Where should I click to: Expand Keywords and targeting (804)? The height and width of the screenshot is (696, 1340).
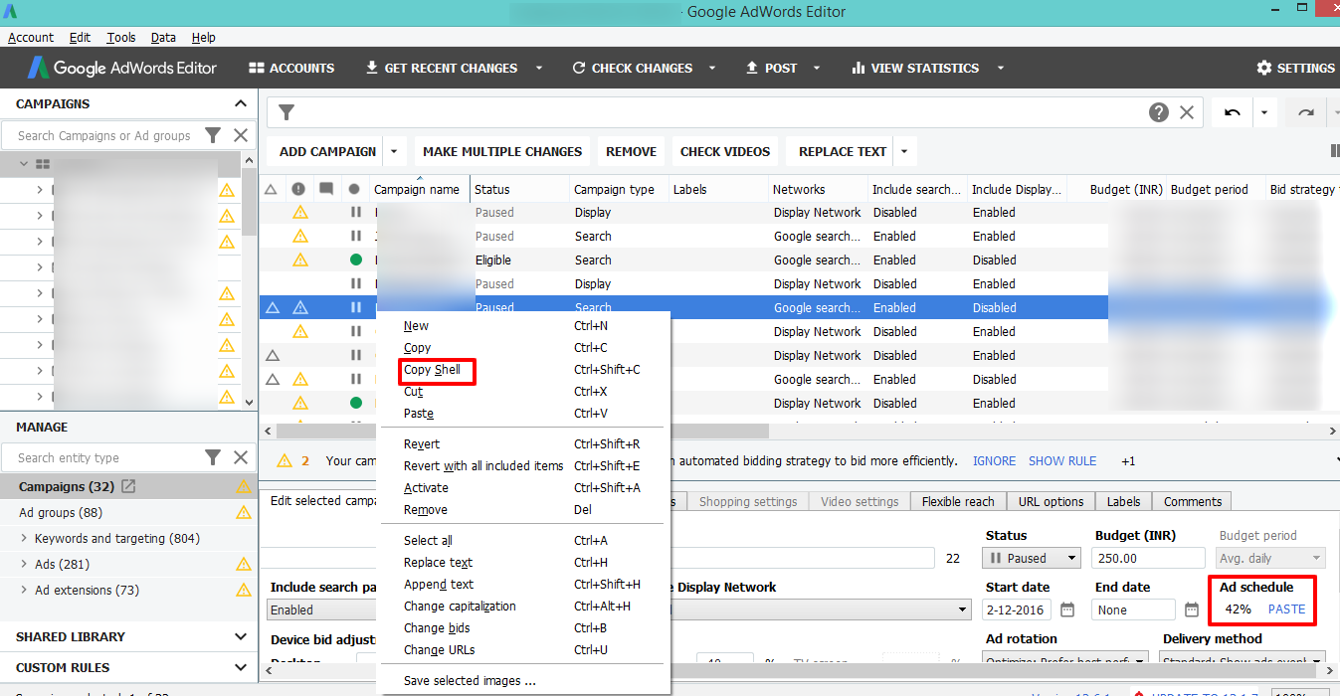pos(24,538)
